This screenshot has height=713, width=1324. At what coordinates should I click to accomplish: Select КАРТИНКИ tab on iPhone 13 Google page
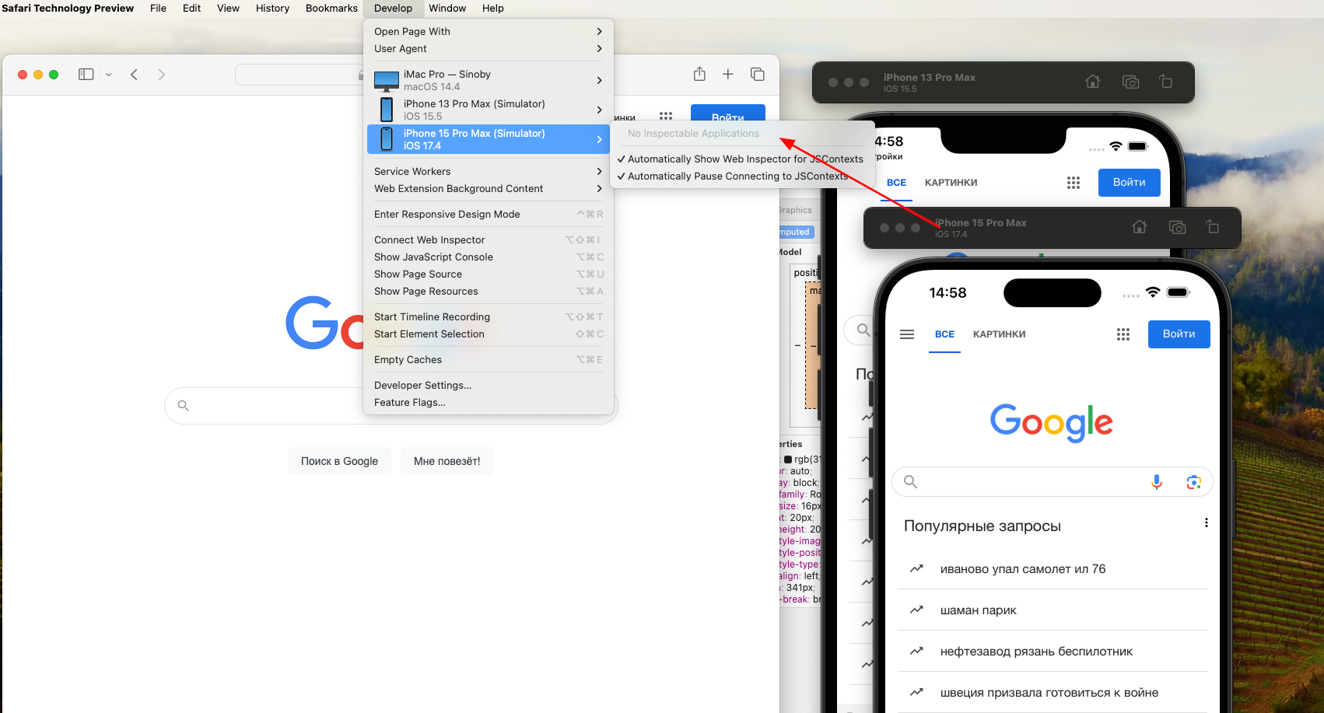[x=951, y=183]
